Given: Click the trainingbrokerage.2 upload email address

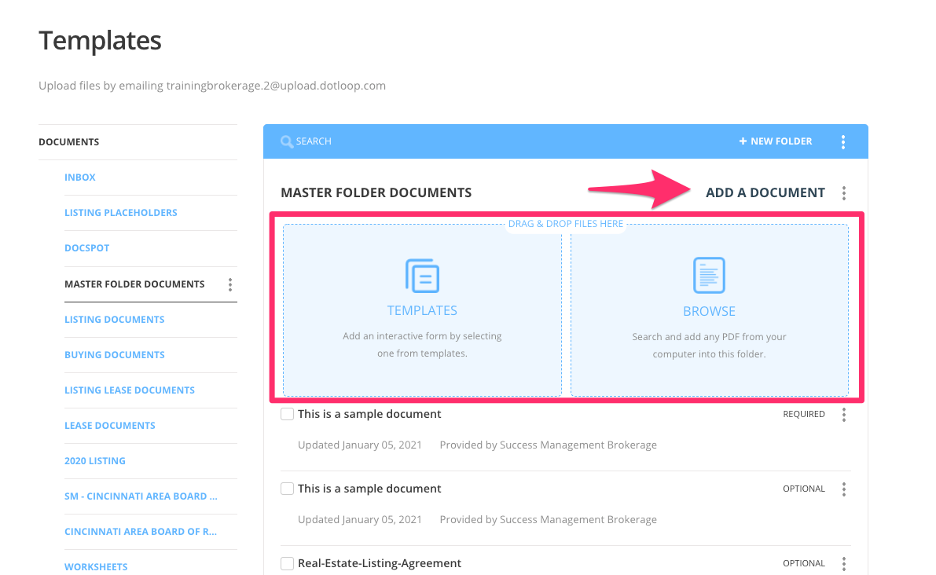Looking at the screenshot, I should 277,85.
